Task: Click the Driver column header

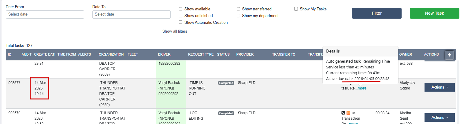Action: pos(164,54)
